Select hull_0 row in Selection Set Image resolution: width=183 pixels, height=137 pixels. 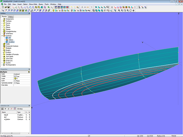(6, 115)
